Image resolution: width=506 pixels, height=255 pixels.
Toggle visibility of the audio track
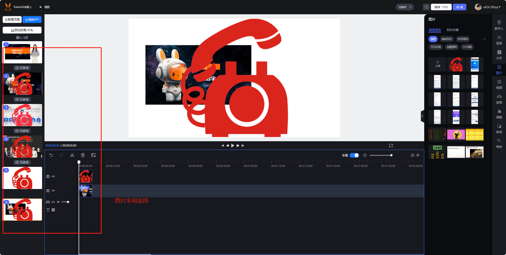pyautogui.click(x=53, y=202)
